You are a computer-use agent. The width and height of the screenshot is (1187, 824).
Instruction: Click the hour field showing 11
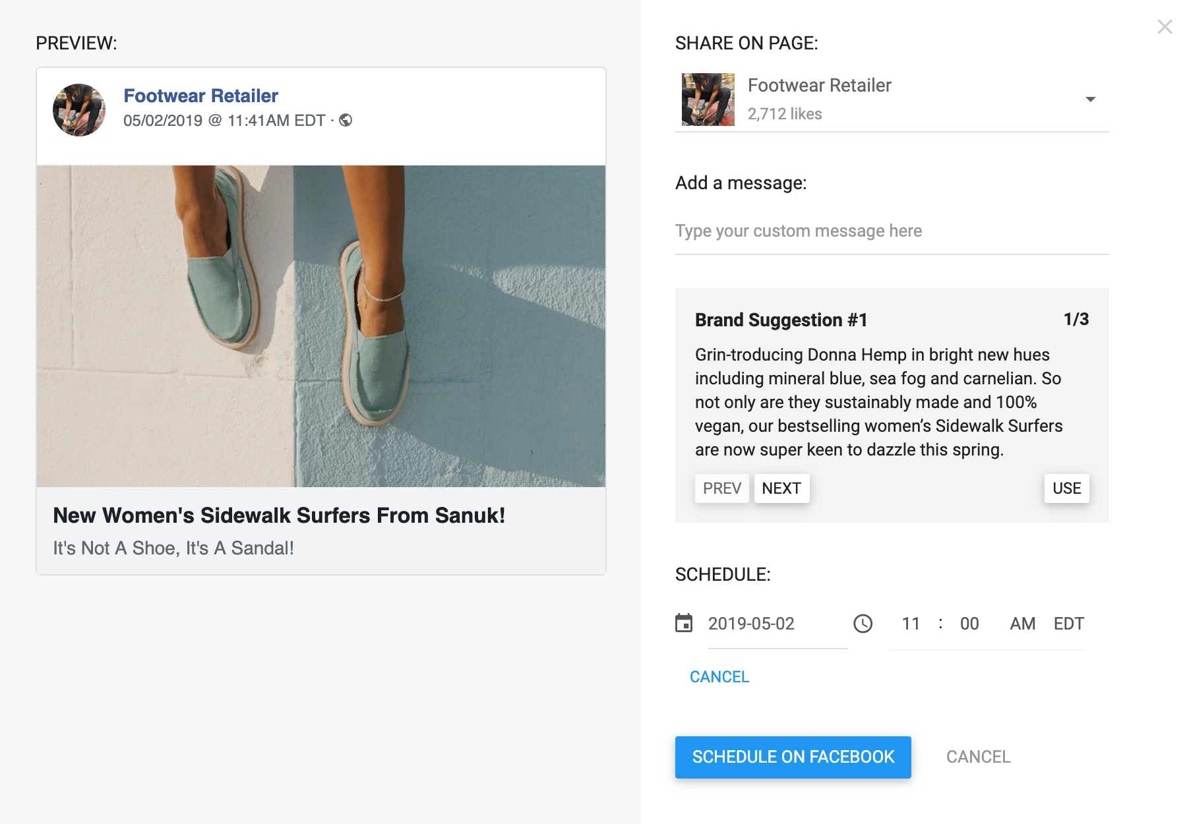pyautogui.click(x=911, y=624)
